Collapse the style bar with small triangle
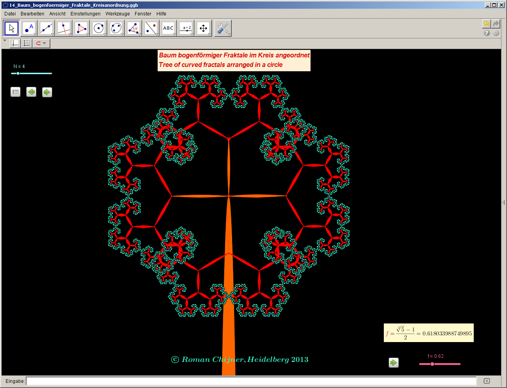 point(5,40)
